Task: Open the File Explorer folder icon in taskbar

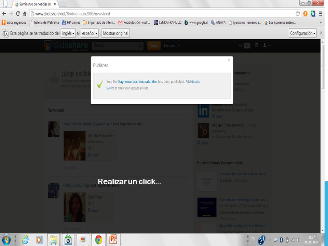Action: (x=54, y=240)
